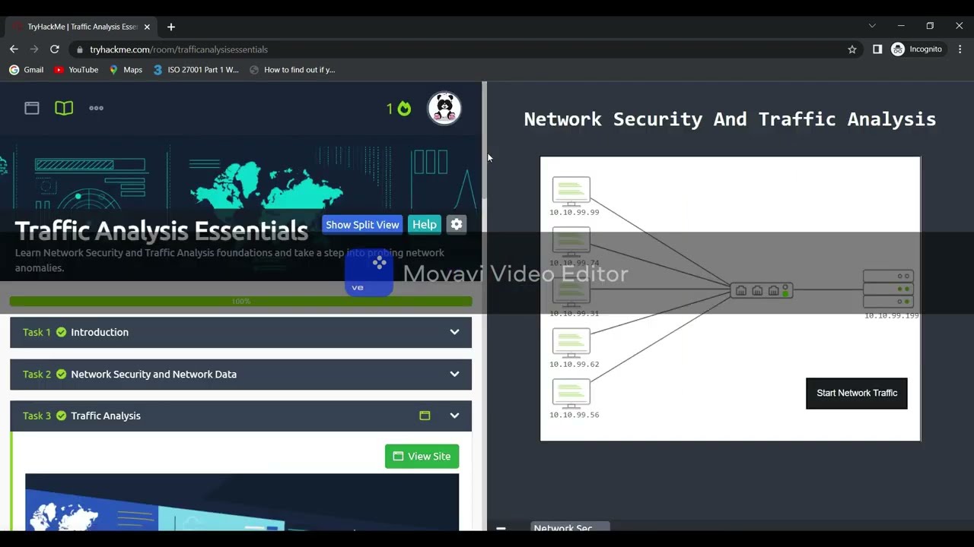Open room settings gear icon
Viewport: 974px width, 547px height.
(457, 225)
